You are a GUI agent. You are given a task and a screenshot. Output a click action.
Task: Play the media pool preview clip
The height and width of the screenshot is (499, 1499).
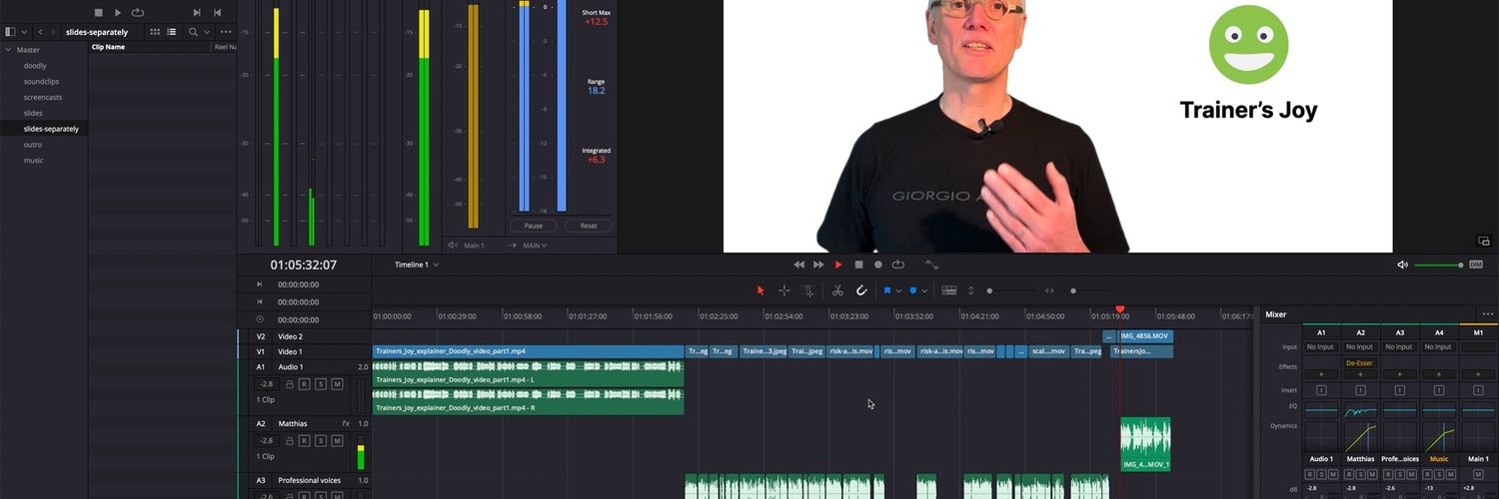118,13
